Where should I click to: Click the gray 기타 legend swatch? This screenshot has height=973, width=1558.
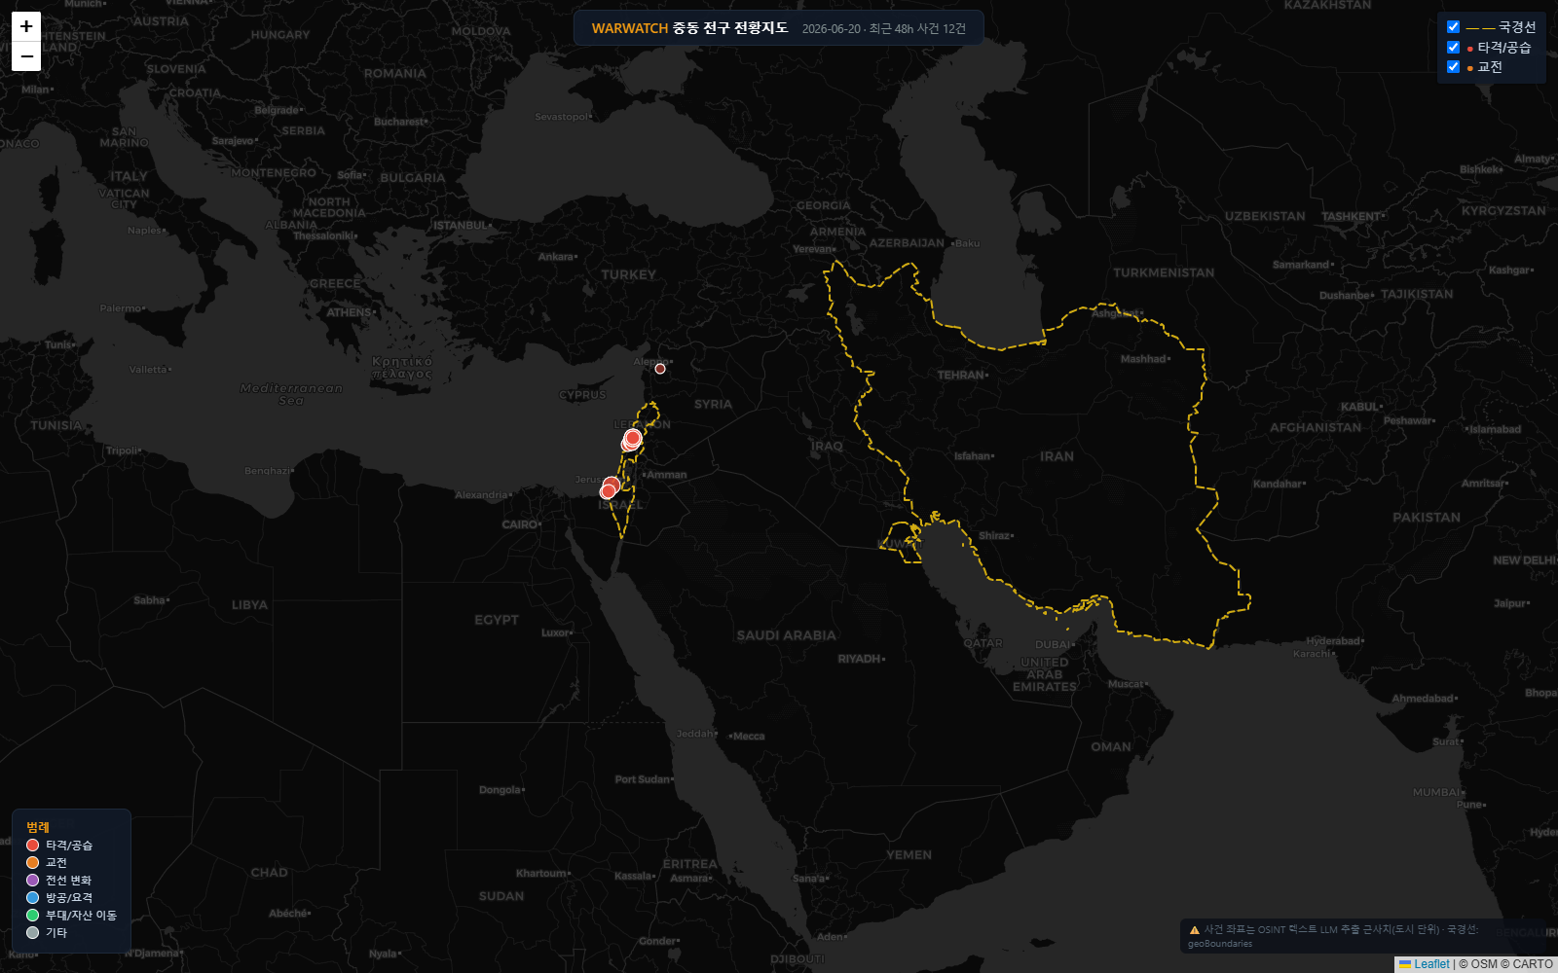click(x=33, y=933)
